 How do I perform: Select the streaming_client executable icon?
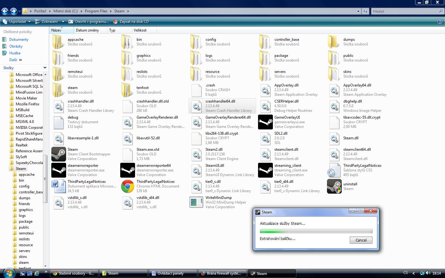pyautogui.click(x=265, y=170)
